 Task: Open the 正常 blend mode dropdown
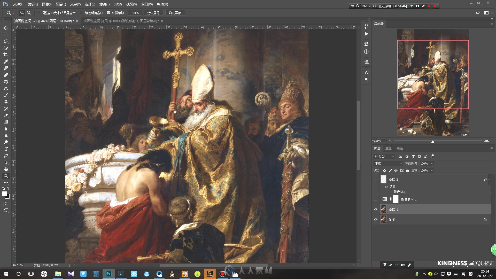[388, 164]
